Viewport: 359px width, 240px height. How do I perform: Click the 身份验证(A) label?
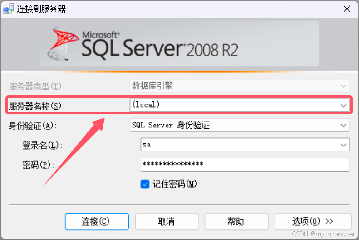pyautogui.click(x=33, y=125)
